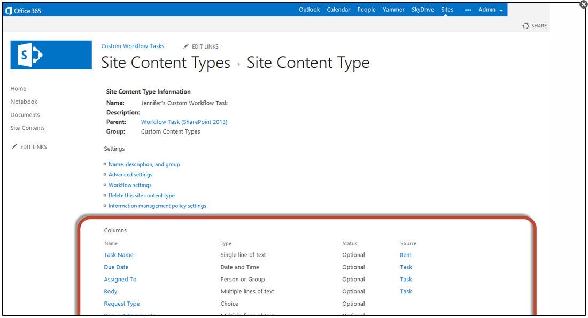Viewport: 588px width, 318px height.
Task: Open the Request Type column
Action: coord(122,304)
